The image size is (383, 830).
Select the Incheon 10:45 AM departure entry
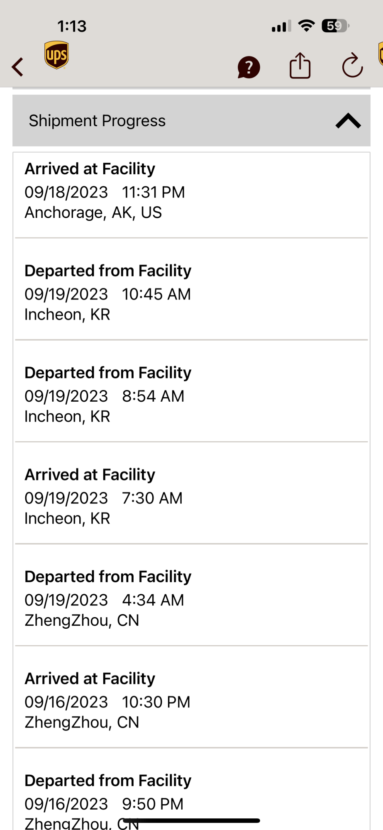191,293
